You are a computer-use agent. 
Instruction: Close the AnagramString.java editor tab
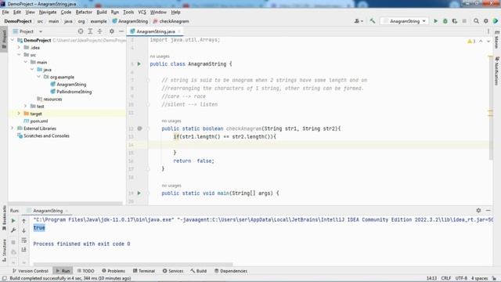pyautogui.click(x=179, y=31)
